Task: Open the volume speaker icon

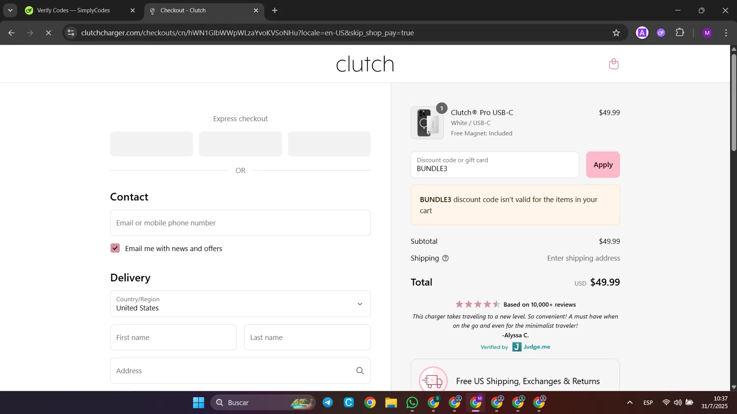Action: (678, 403)
